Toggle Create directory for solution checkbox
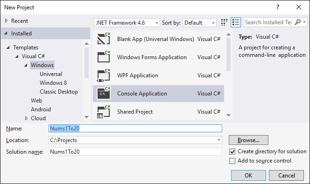 (x=232, y=152)
